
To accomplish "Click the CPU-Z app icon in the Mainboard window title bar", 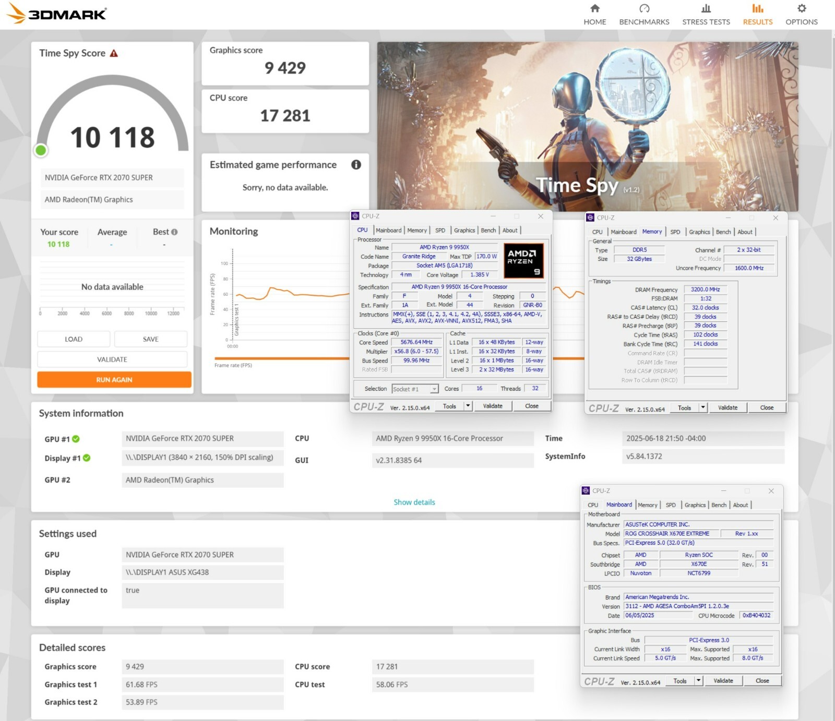I will coord(586,491).
